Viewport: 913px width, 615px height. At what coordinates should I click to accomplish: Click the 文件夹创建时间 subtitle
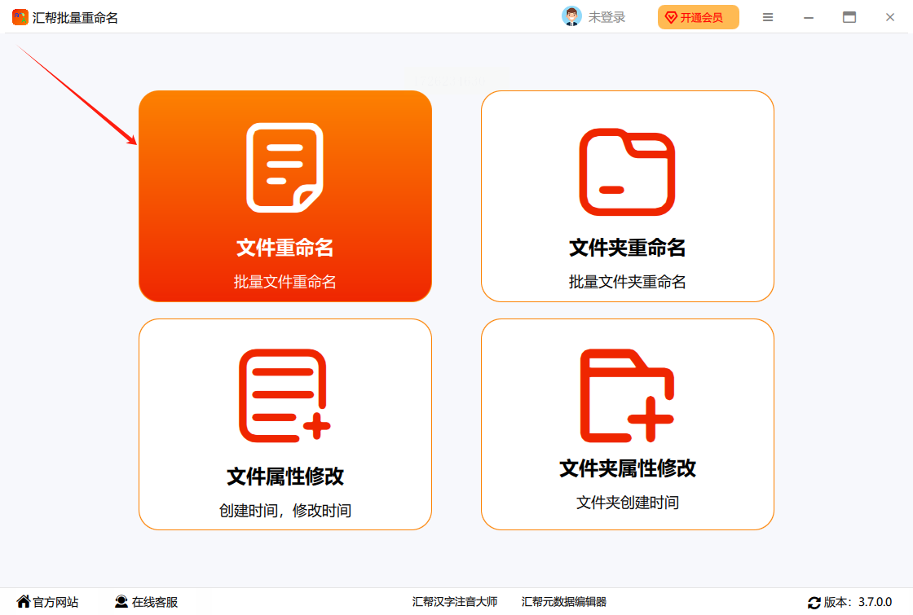point(627,502)
